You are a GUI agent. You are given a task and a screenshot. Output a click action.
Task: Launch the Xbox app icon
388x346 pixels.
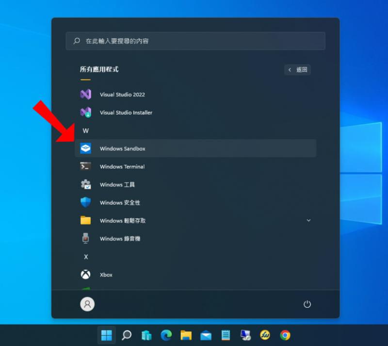(86, 275)
